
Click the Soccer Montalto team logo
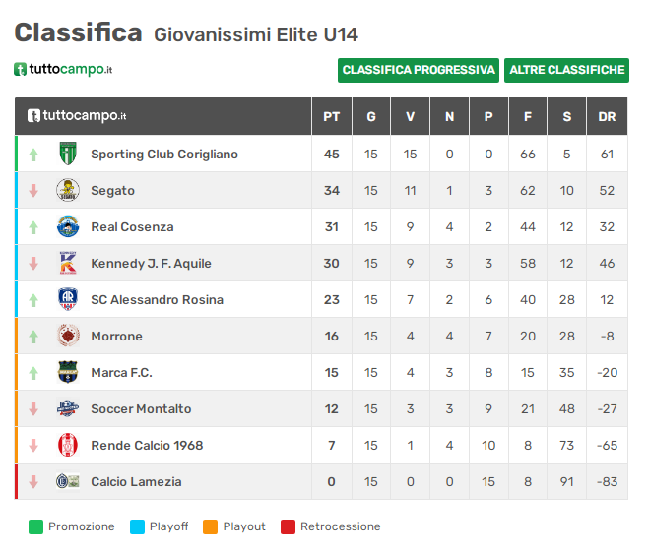click(x=68, y=408)
